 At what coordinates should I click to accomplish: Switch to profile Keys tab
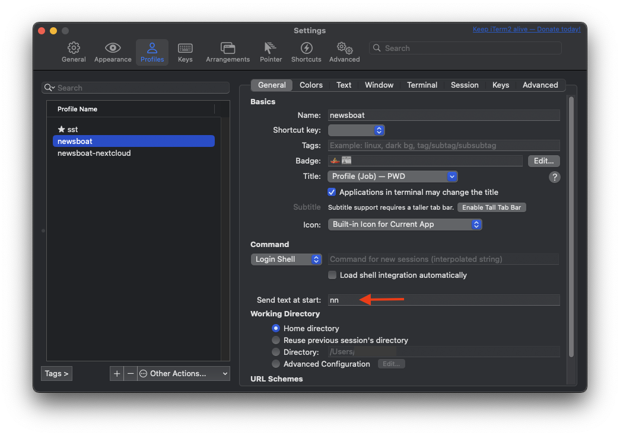click(x=501, y=85)
